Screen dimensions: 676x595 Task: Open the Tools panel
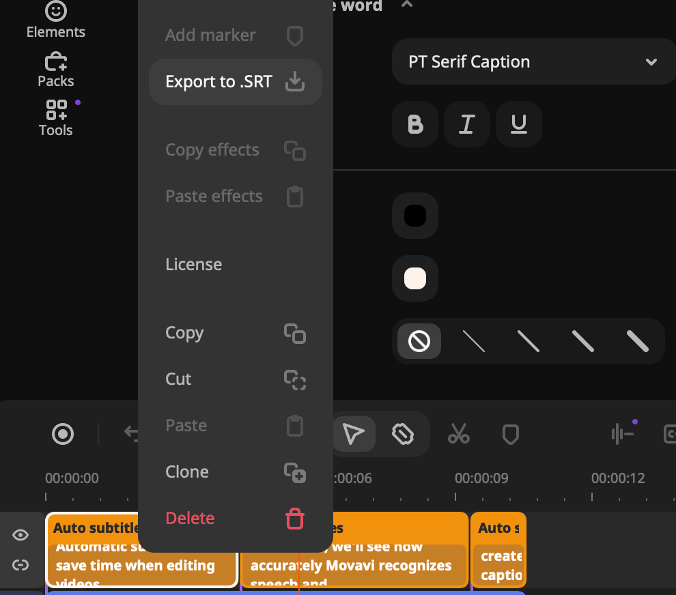(x=55, y=118)
